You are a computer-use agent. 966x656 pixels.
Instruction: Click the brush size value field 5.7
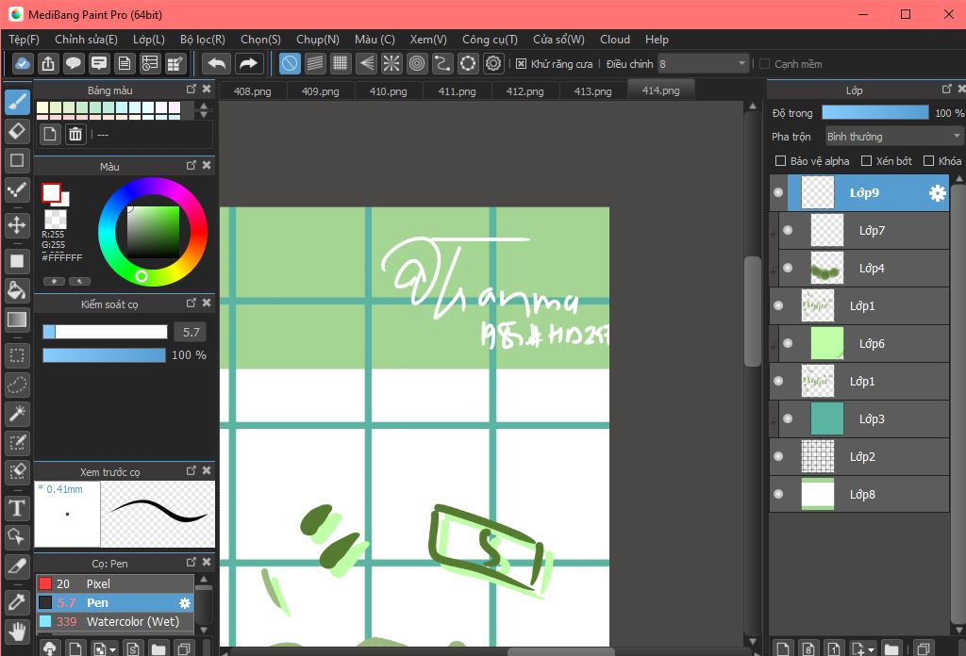coord(191,333)
